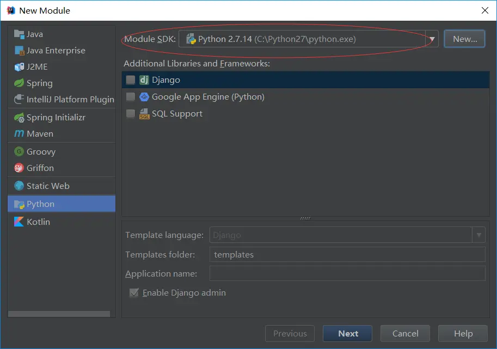497x349 pixels.
Task: Select the Kotlin module type
Action: 62,222
